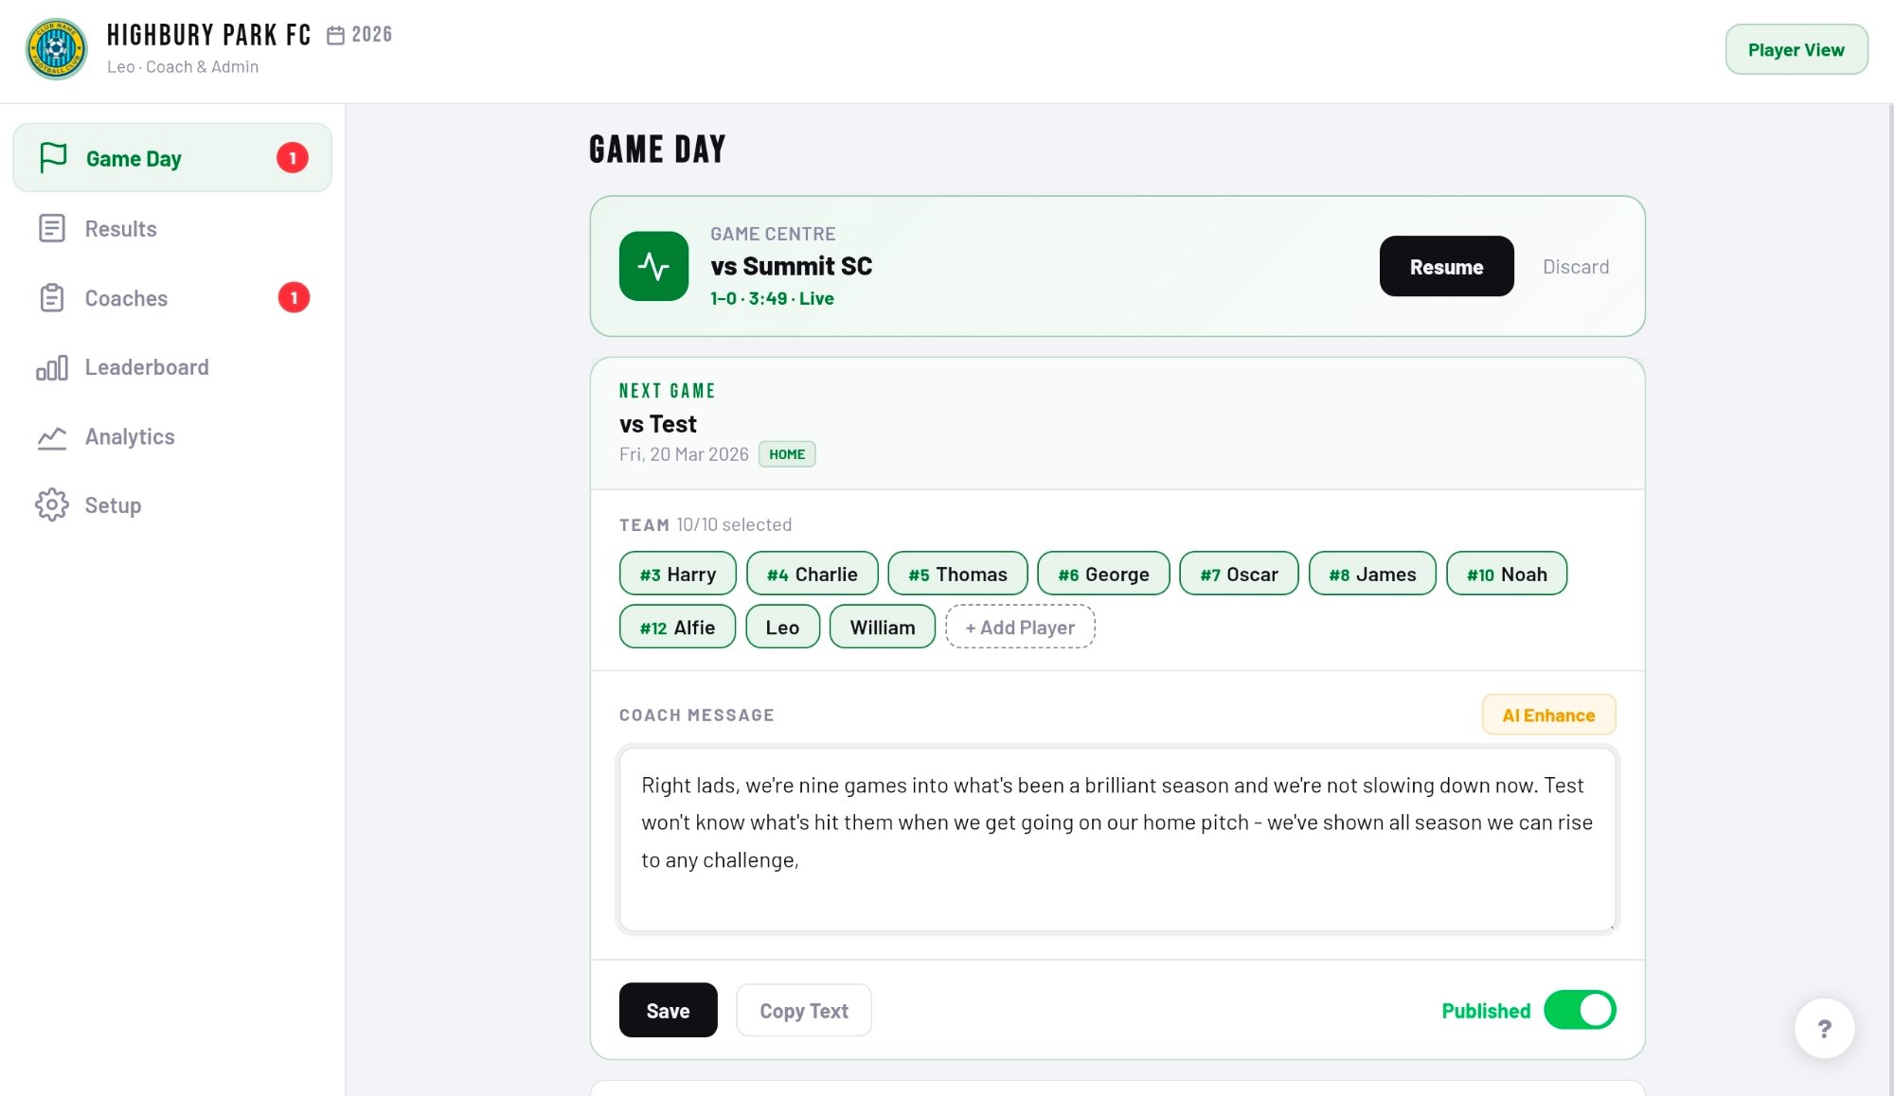Click the Leaderboard bar chart icon

tap(52, 367)
